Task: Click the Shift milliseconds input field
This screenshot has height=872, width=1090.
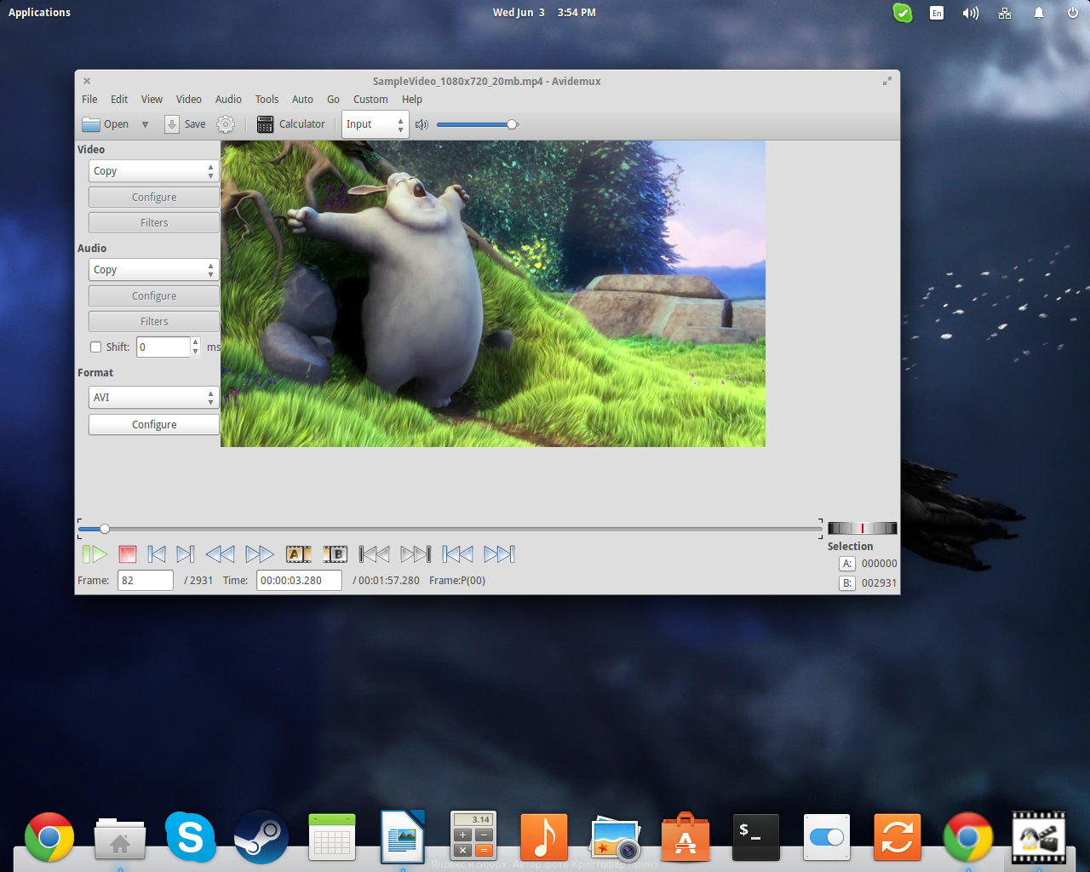Action: [163, 347]
